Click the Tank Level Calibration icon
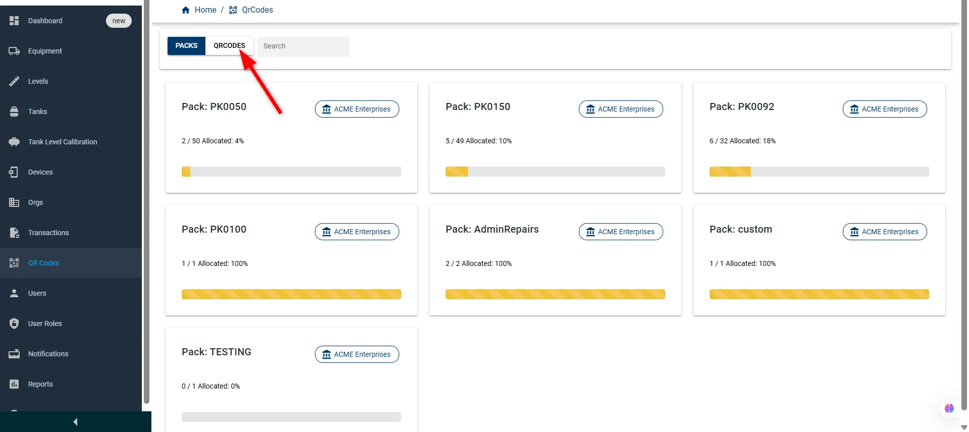 click(14, 142)
